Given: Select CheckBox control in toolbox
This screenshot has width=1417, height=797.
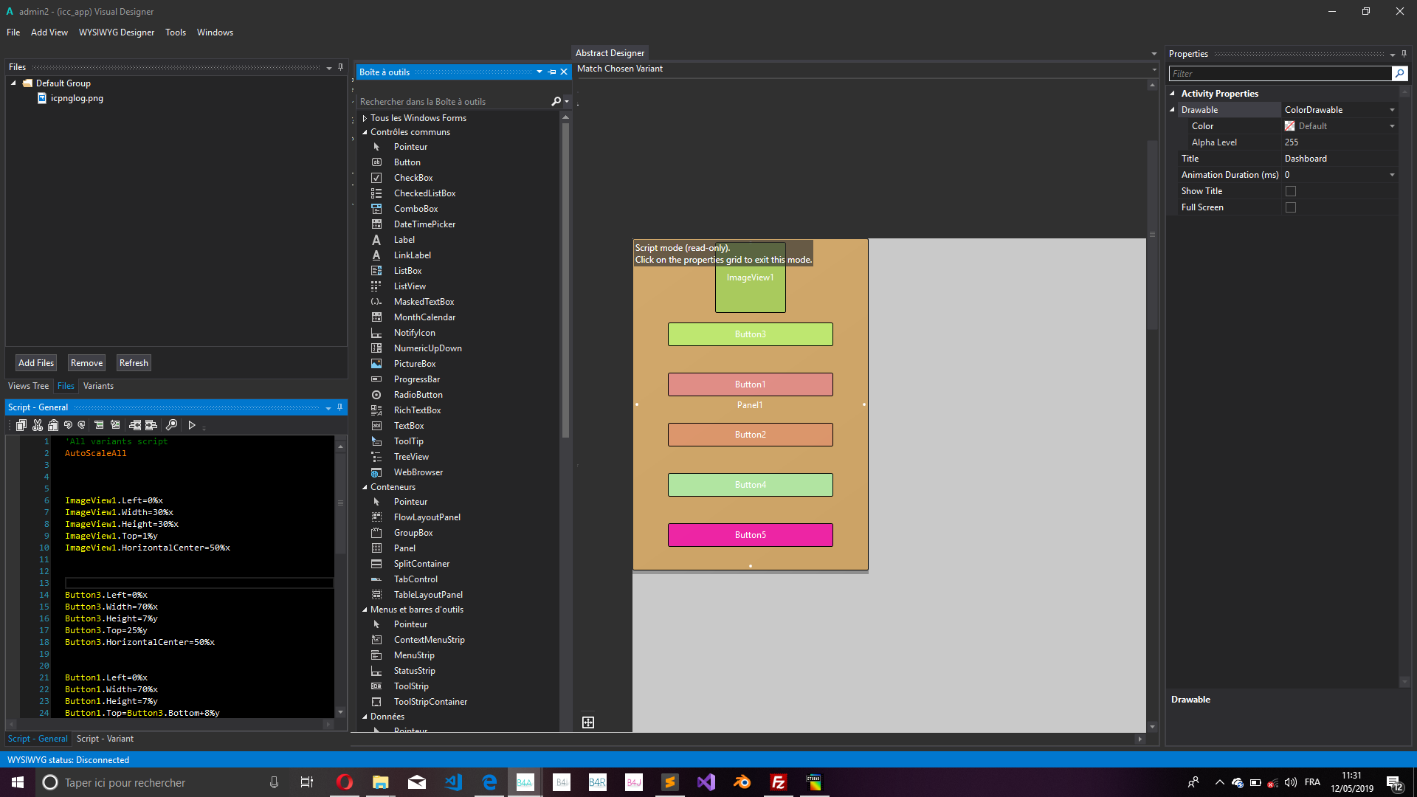Looking at the screenshot, I should [x=413, y=178].
